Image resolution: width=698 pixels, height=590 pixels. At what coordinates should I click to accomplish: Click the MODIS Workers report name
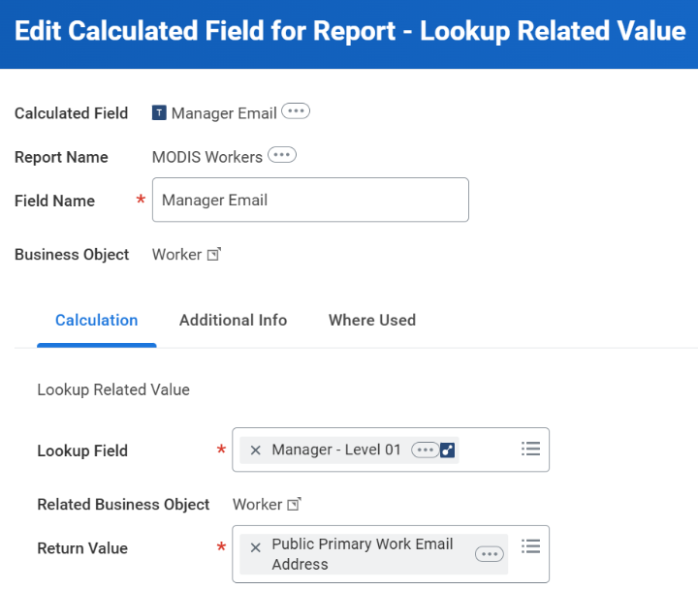click(x=207, y=157)
